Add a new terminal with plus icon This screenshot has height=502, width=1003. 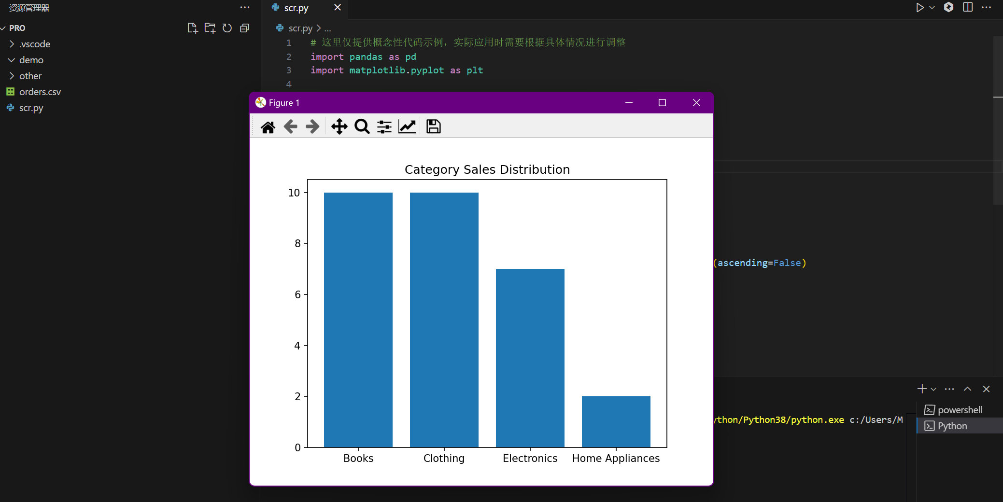[922, 389]
